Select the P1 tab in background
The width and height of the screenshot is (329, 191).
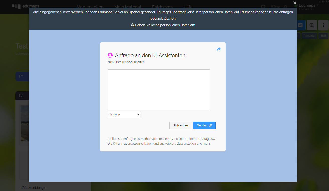coord(22,76)
